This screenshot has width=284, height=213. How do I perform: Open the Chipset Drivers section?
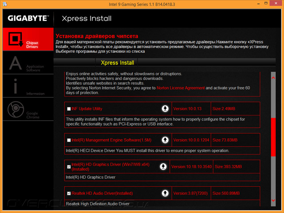28,39
